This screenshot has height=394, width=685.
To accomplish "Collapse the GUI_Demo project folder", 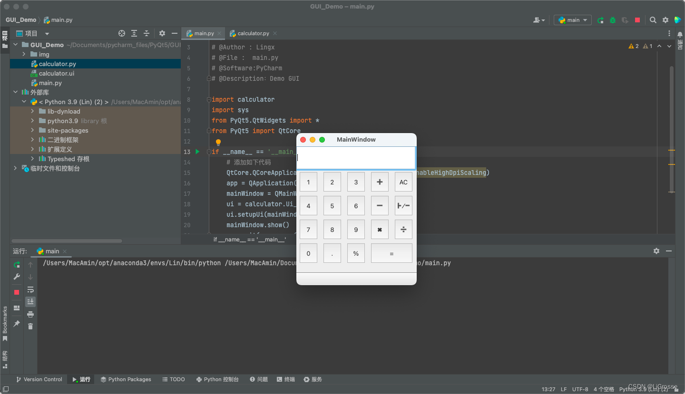I will click(15, 45).
